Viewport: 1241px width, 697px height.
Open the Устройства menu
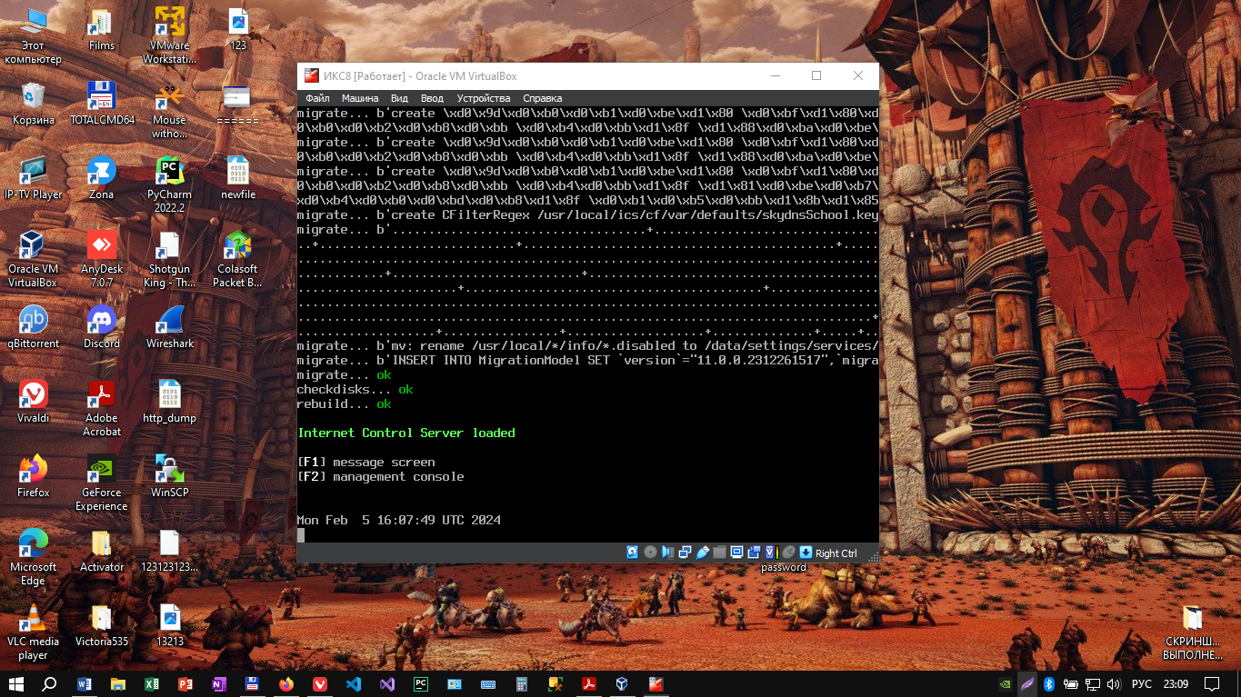pyautogui.click(x=484, y=98)
